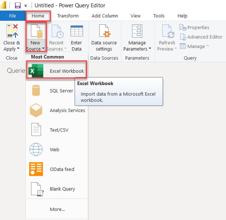Click the Analysis Services cube icon
The width and height of the screenshot is (226, 220).
36,110
